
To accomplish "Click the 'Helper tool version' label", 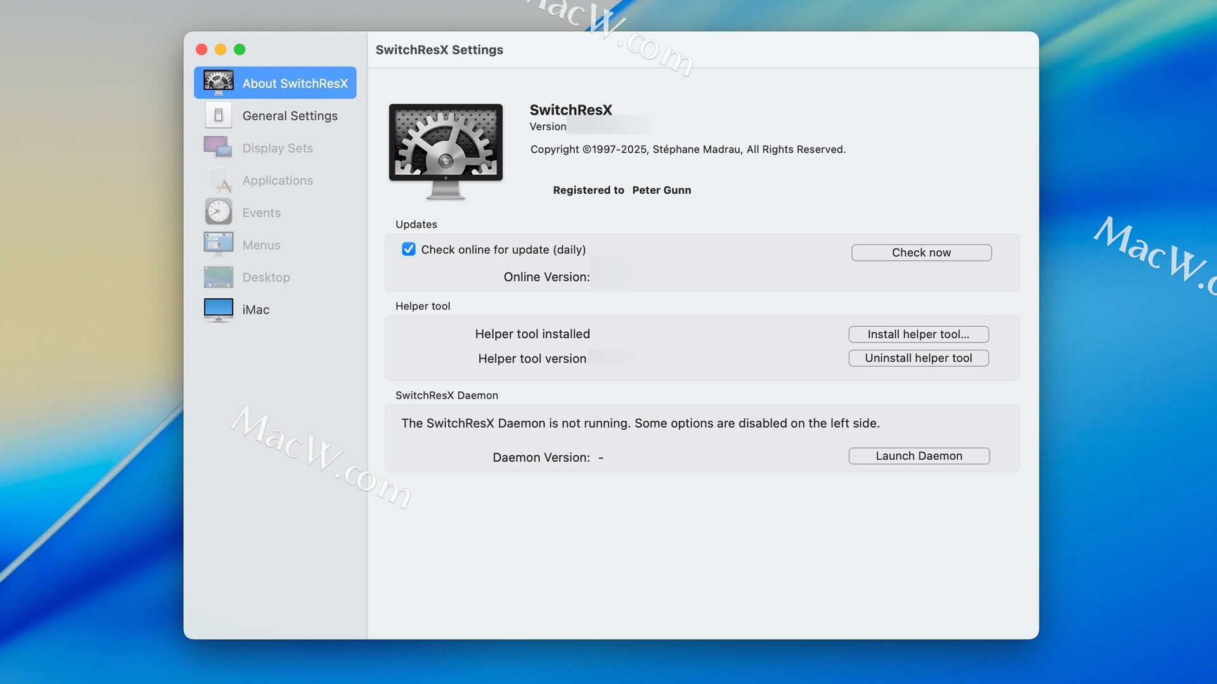I will (x=532, y=358).
